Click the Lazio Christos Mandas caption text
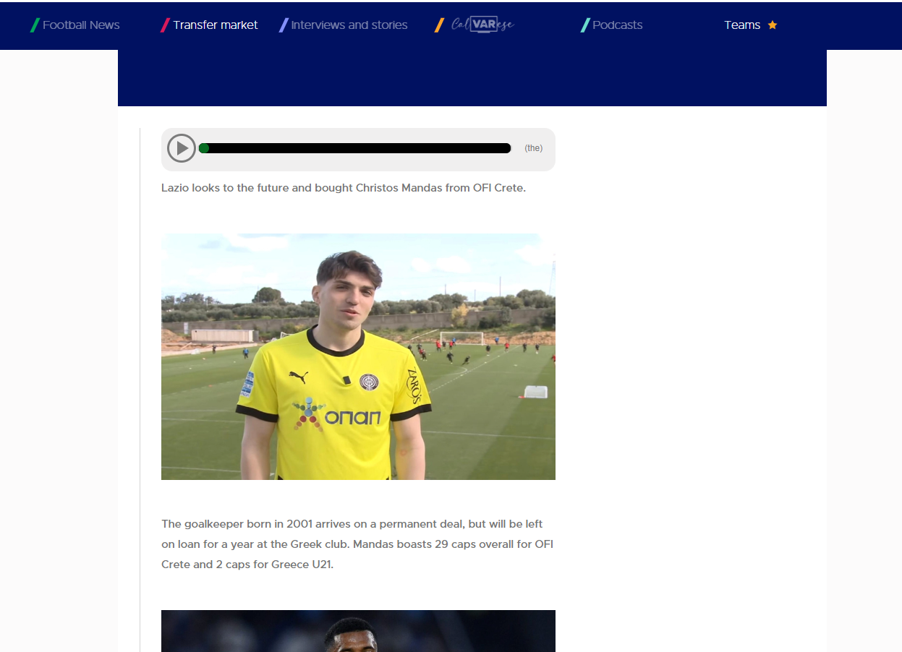This screenshot has height=652, width=902. point(344,188)
